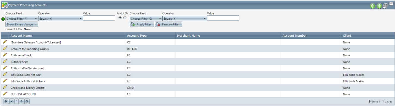Click the Bills Soda Auth.Net ECheck name

(x=28, y=81)
